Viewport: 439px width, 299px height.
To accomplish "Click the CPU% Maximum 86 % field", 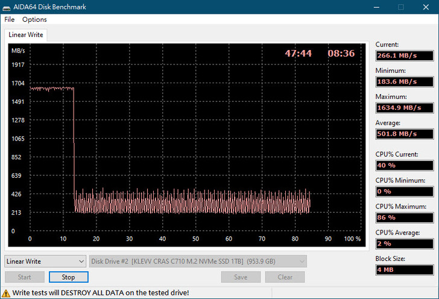I will tap(405, 217).
